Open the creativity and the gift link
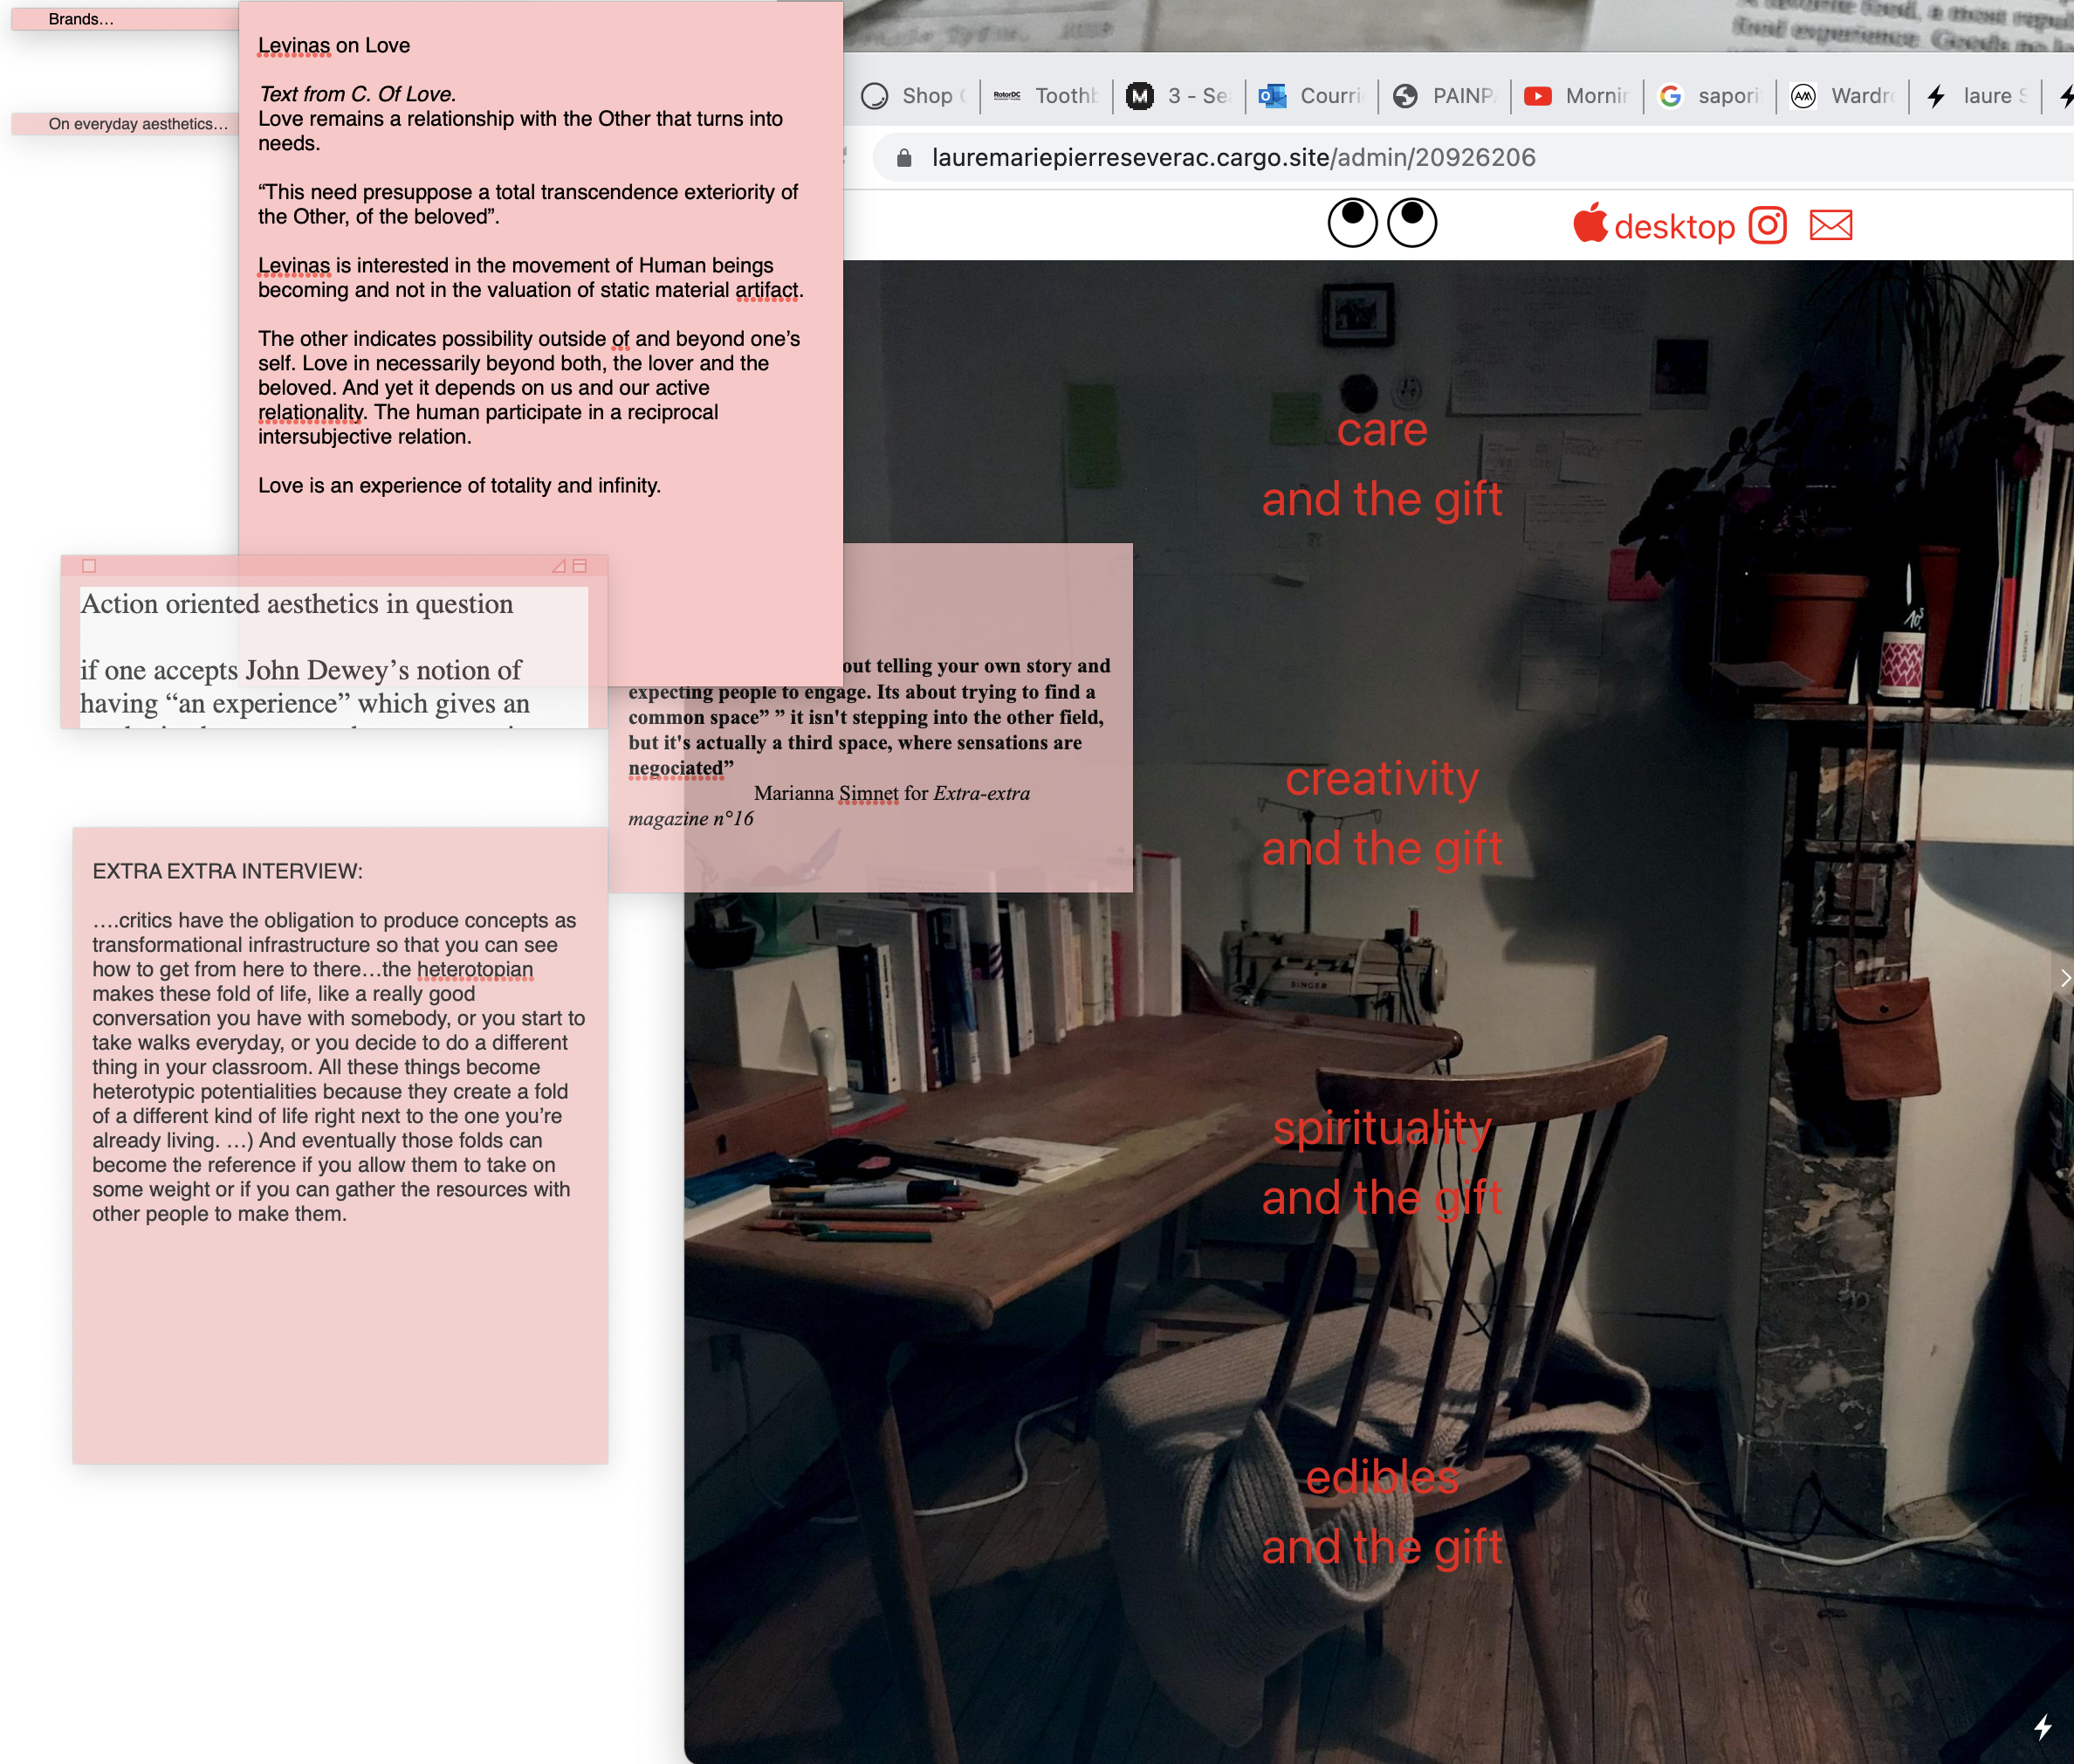Viewport: 2074px width, 1764px height. point(1381,813)
